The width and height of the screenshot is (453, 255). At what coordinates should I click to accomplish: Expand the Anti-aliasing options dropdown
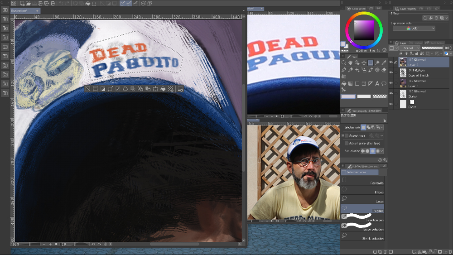point(382,151)
